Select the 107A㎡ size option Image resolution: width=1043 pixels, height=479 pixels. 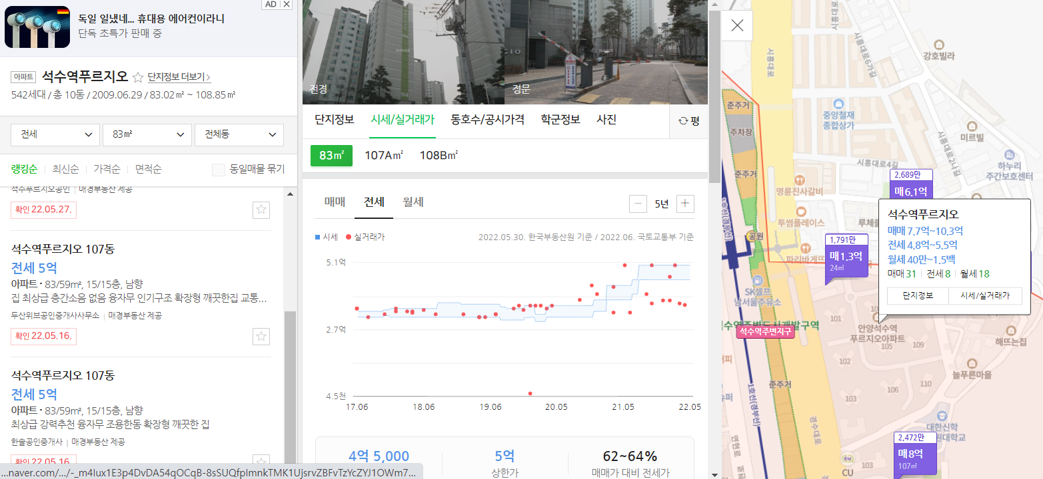(385, 156)
